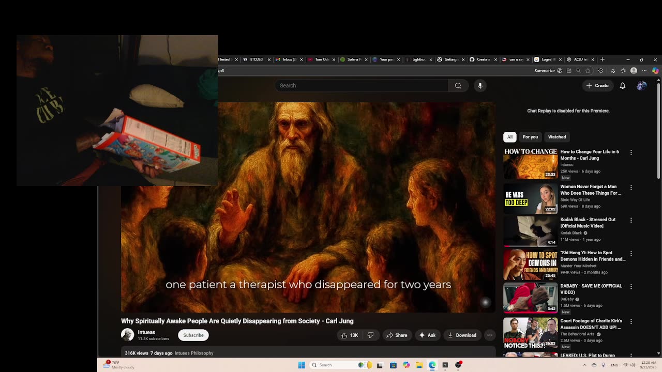The image size is (662, 372).
Task: Expand the video description box
Action: click(308, 353)
